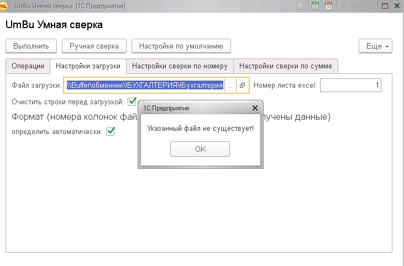Maximize the UmBu window
Viewport: 404px width, 266px height.
click(x=385, y=6)
